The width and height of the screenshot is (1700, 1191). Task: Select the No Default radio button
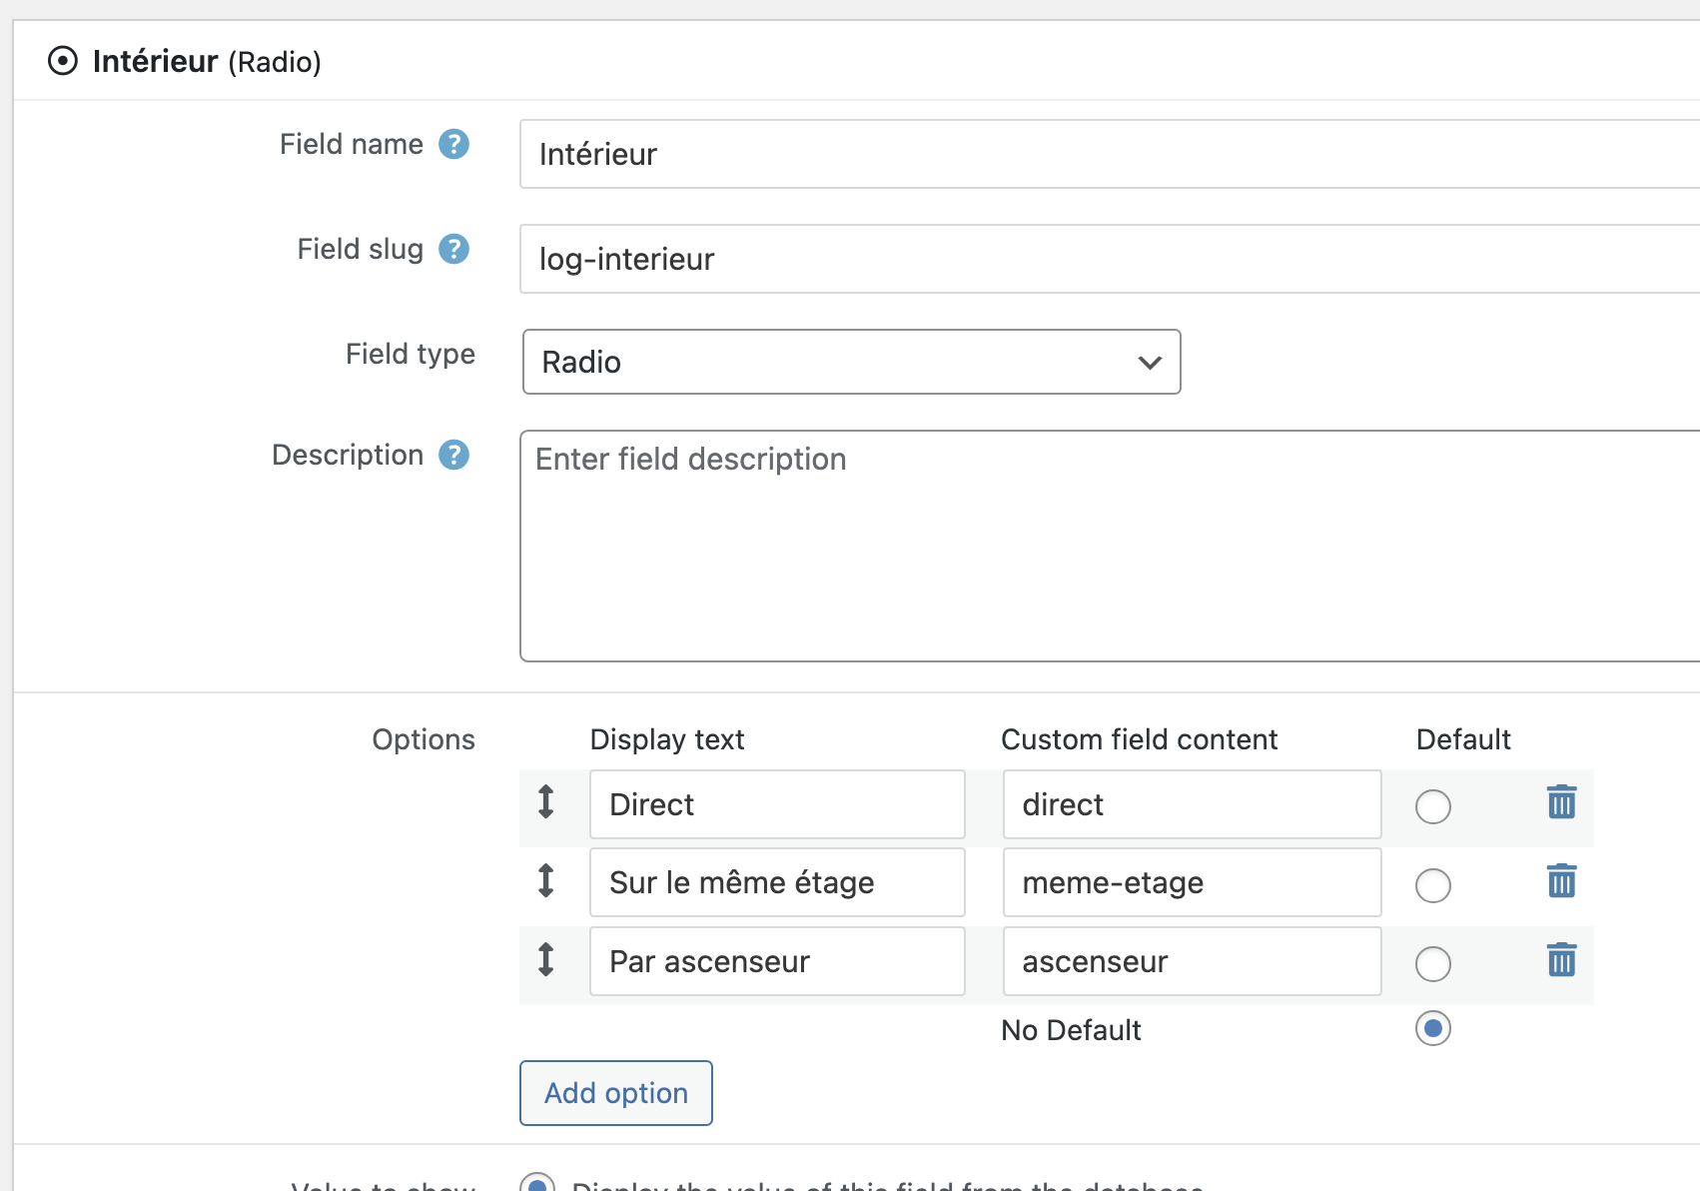[x=1432, y=1028]
